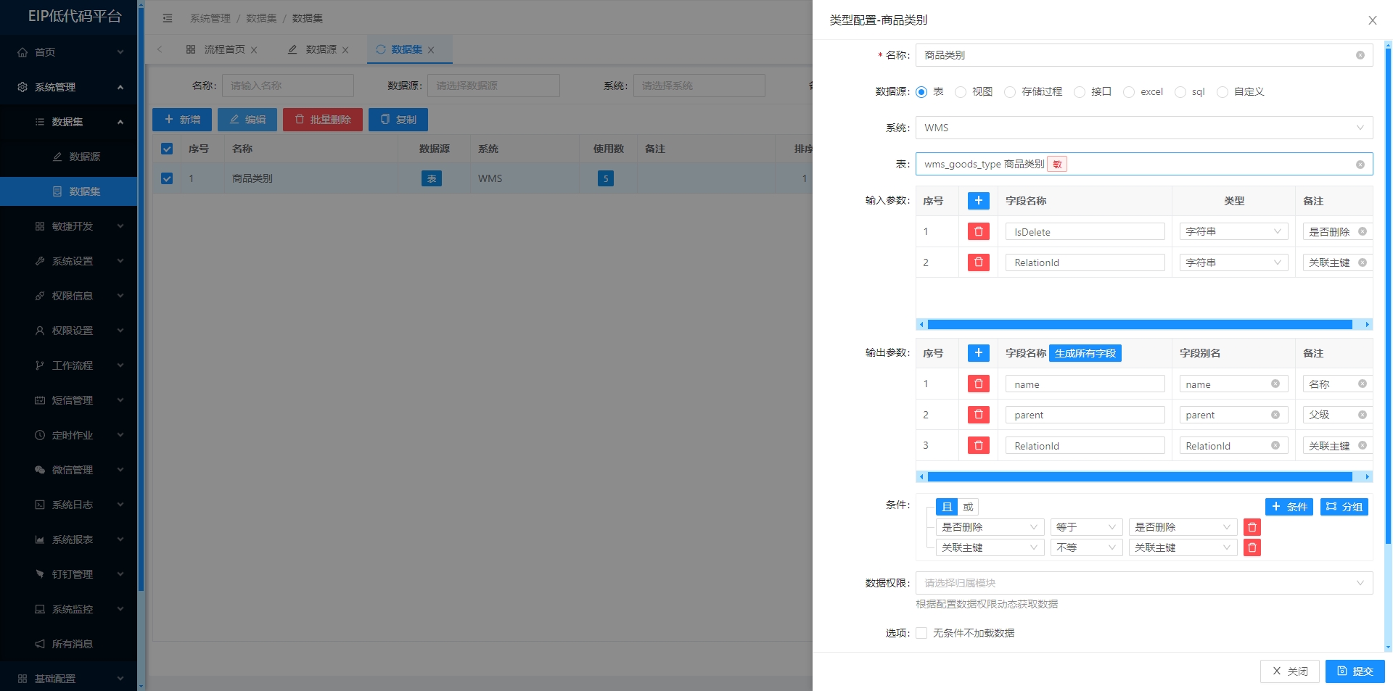Enable the 无条件不加载数据 checkbox
Screen dimensions: 1393x691
coord(921,633)
